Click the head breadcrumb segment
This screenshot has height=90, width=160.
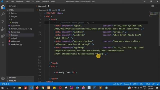63,10
